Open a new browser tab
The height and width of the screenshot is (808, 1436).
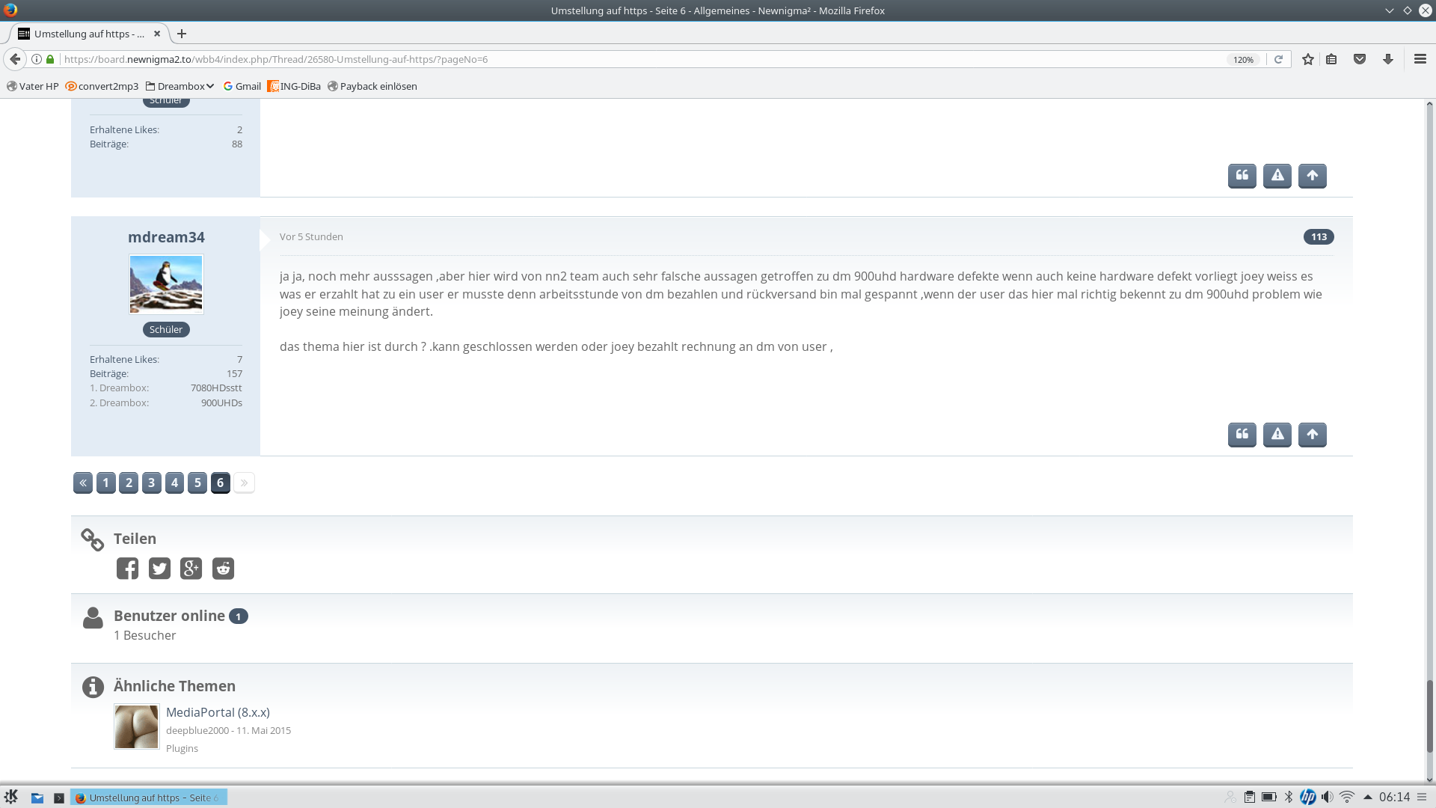(x=182, y=34)
